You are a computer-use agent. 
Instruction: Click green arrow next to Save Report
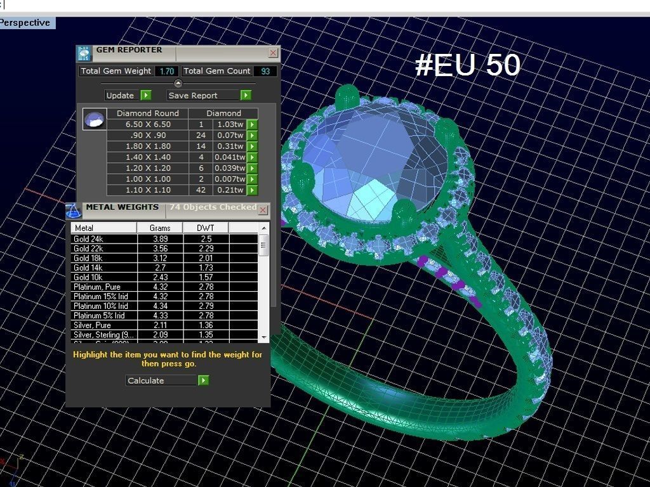(x=246, y=95)
